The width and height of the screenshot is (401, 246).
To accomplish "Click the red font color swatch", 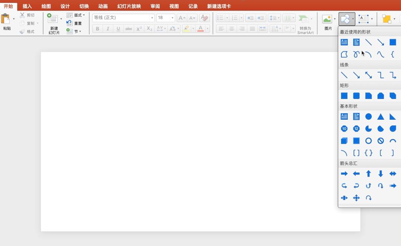I will (201, 29).
